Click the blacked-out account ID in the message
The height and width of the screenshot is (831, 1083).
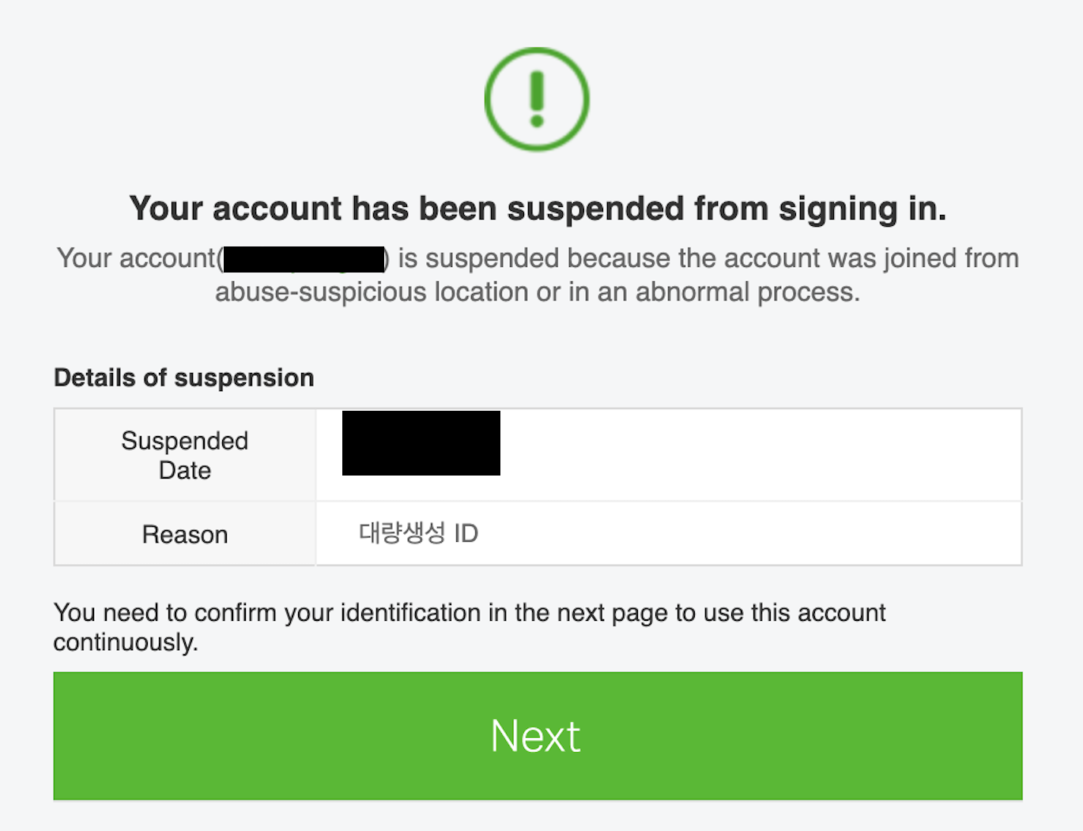304,260
